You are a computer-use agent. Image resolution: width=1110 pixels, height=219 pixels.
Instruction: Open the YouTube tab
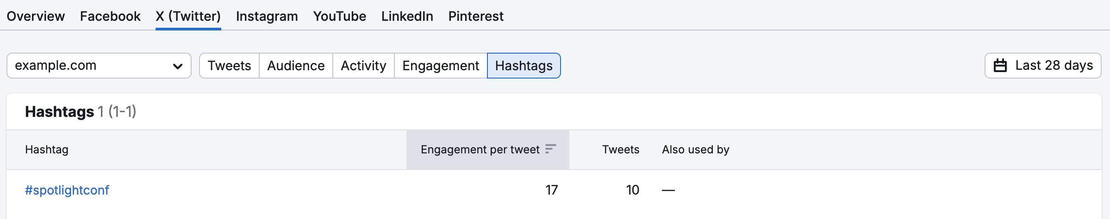click(340, 16)
